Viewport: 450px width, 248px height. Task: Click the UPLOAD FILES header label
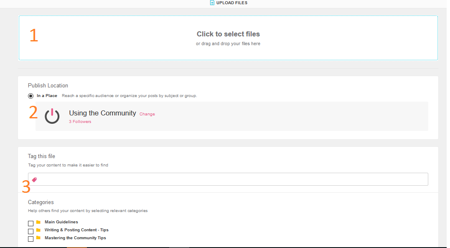[232, 3]
